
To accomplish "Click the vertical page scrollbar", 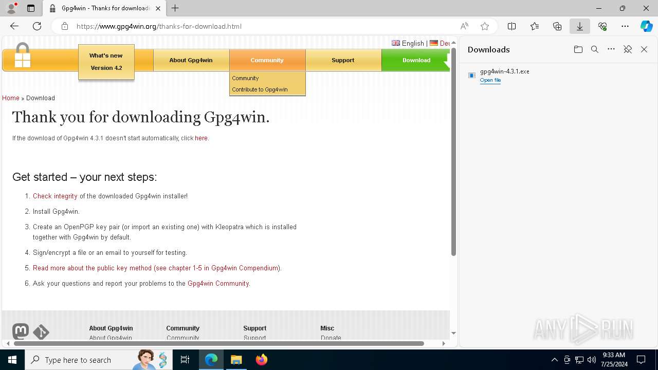I will pyautogui.click(x=453, y=151).
